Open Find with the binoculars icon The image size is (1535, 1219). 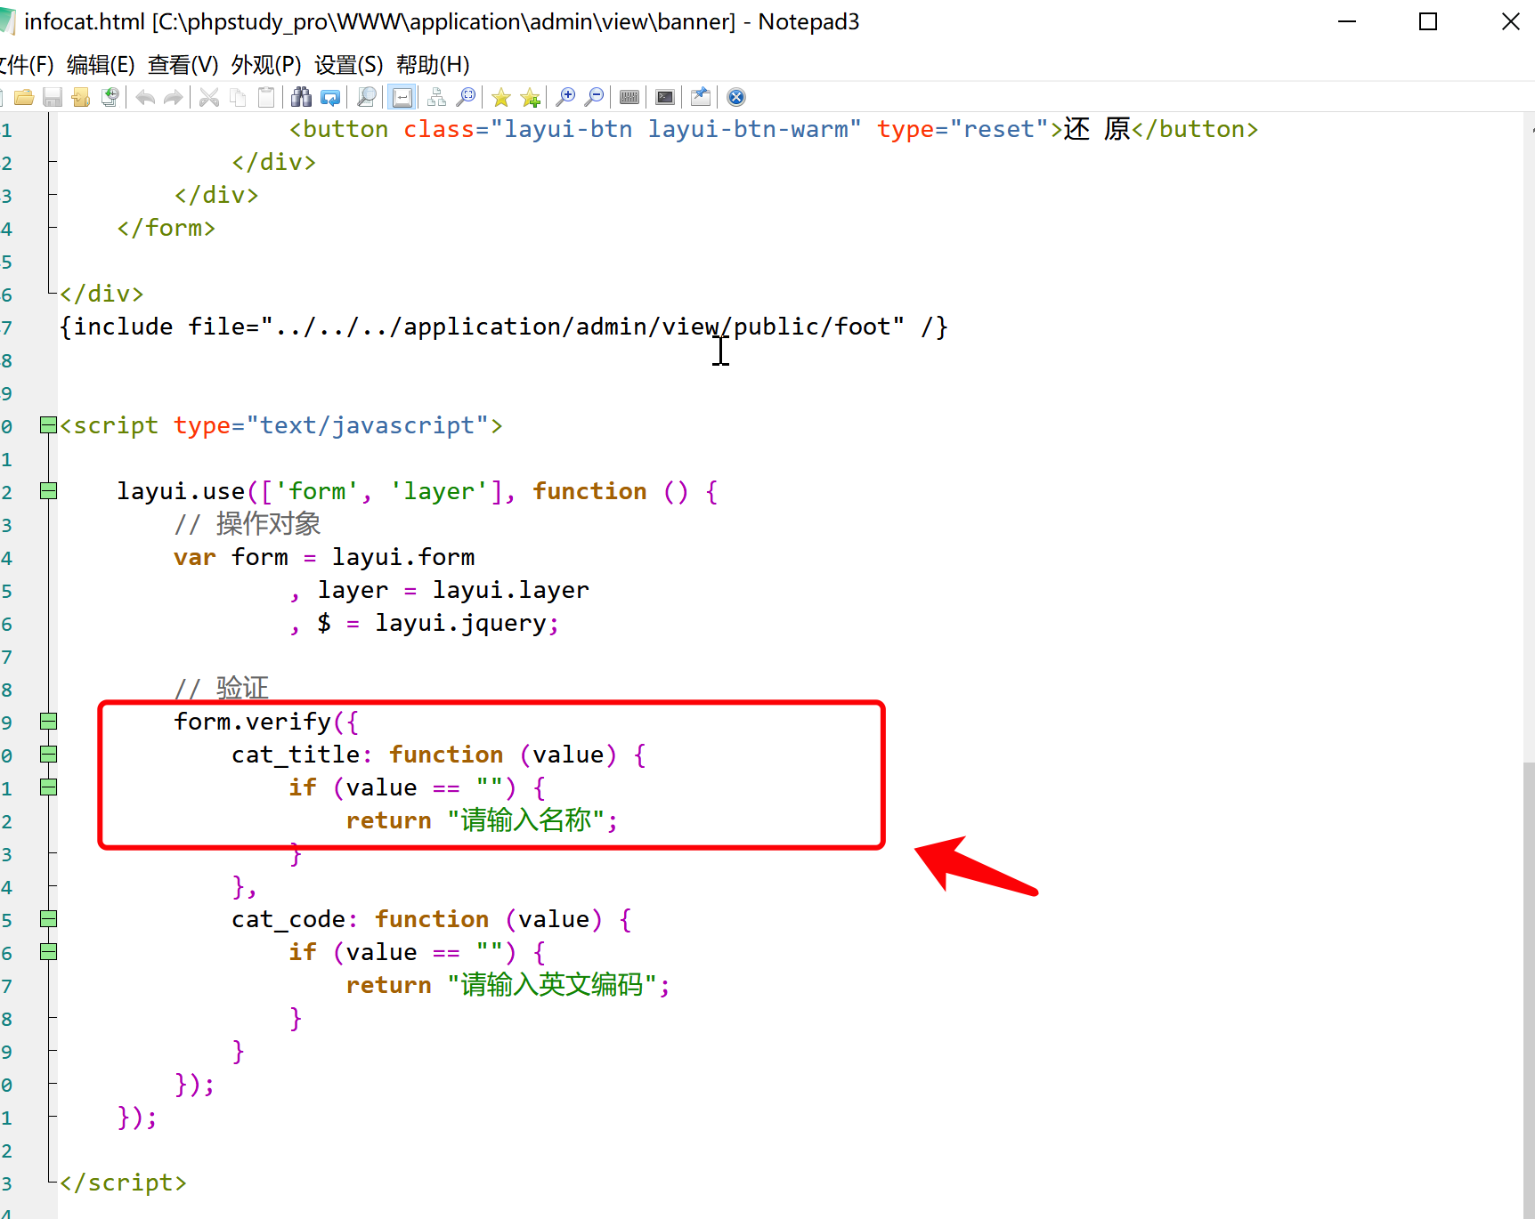tap(302, 97)
